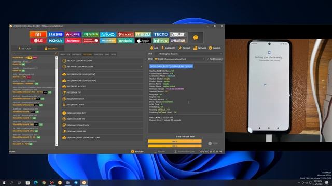Click the model search input field

(33, 54)
